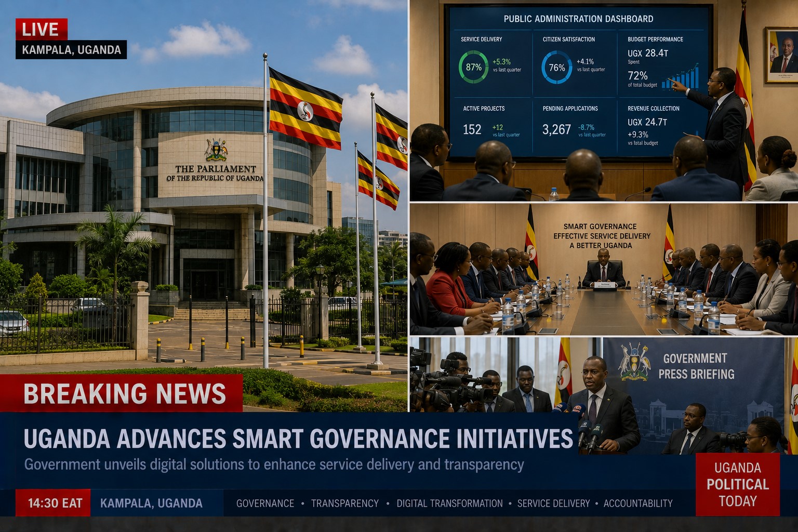This screenshot has width=798, height=532.
Task: Click the dashboard presentation video panel
Action: click(x=604, y=100)
